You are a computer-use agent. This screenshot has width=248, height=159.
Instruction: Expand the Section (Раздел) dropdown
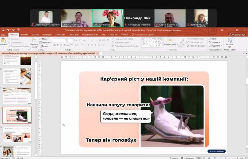point(45,46)
